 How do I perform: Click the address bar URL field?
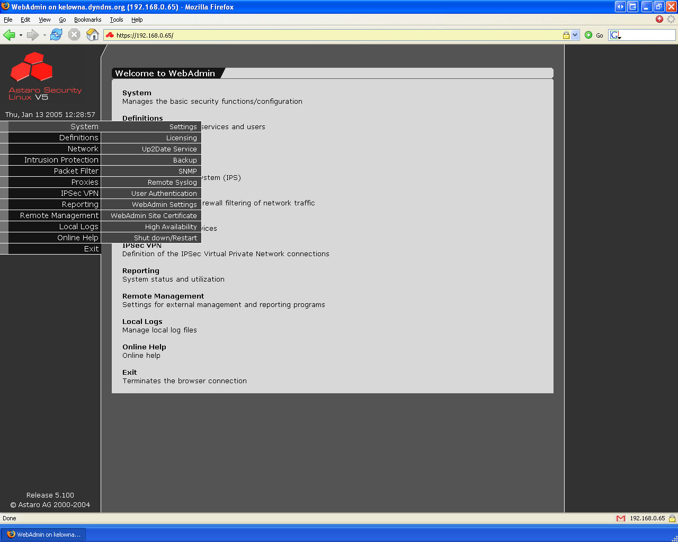click(334, 35)
